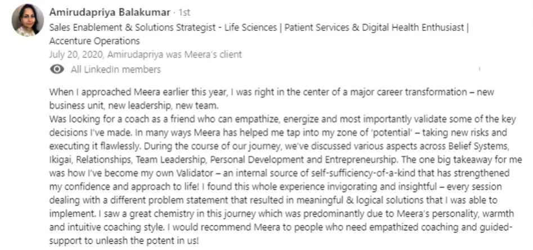Screen dimensions: 533x250
Task: Click the new business unit, new leadership line
Action: point(133,106)
